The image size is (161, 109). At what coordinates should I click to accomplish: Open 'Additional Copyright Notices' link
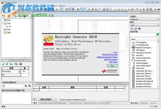click(x=107, y=57)
